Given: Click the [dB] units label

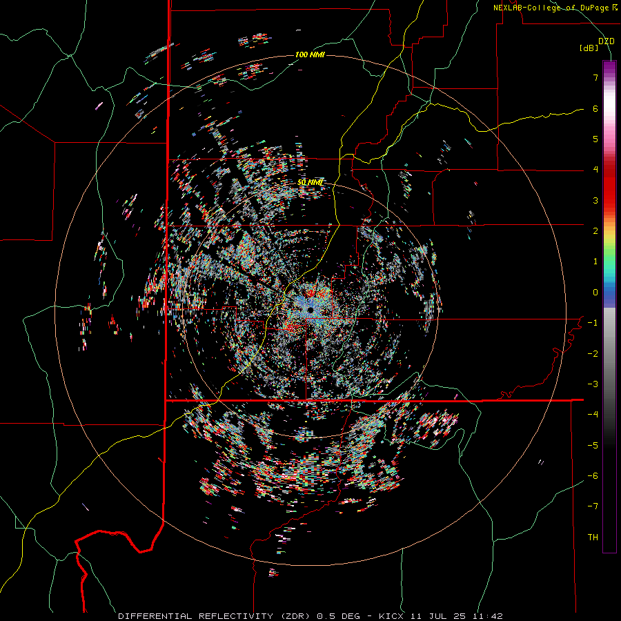Looking at the screenshot, I should coord(589,48).
